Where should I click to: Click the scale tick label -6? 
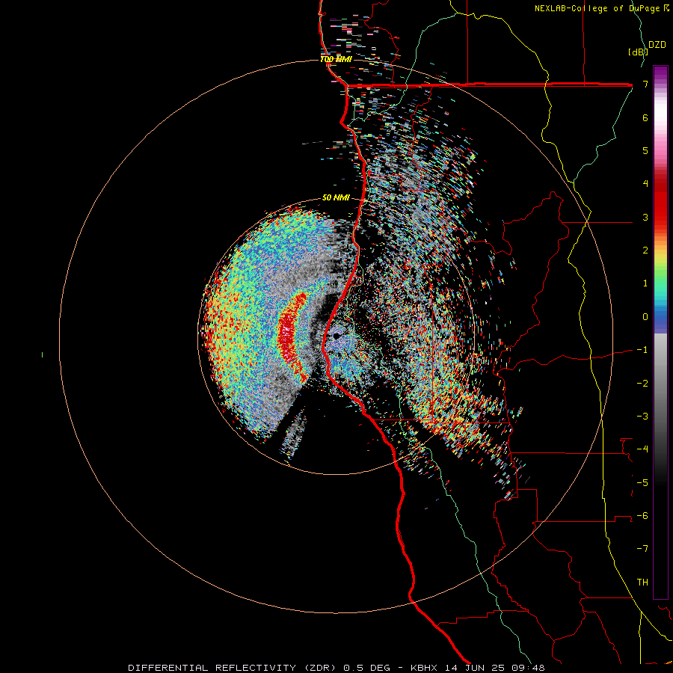click(642, 516)
